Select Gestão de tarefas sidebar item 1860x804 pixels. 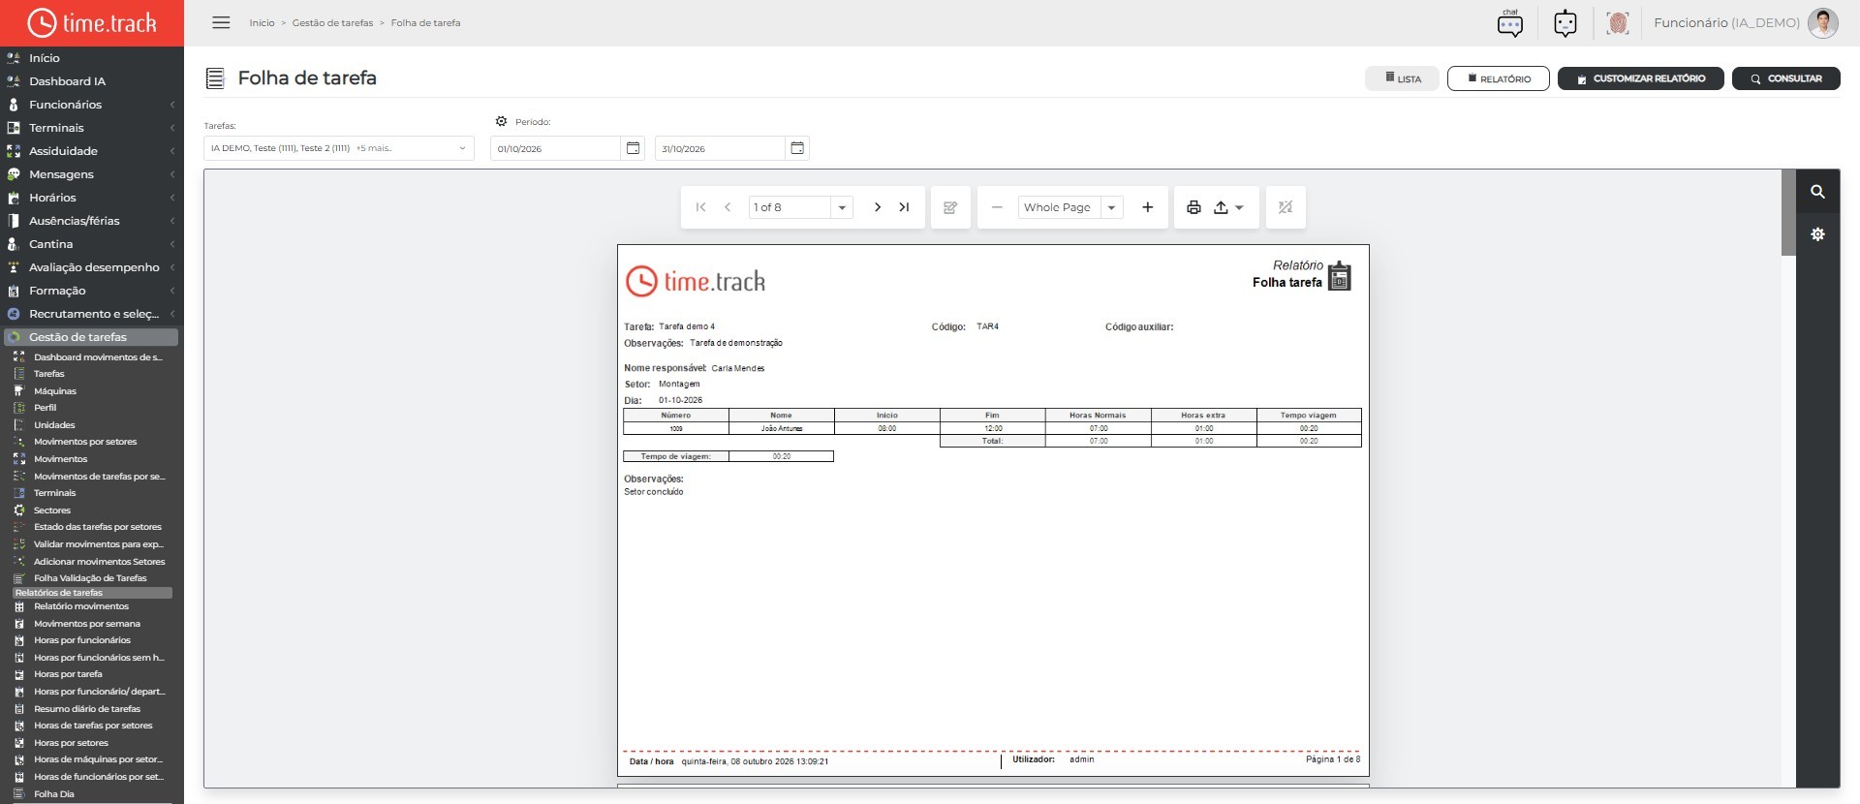point(91,337)
